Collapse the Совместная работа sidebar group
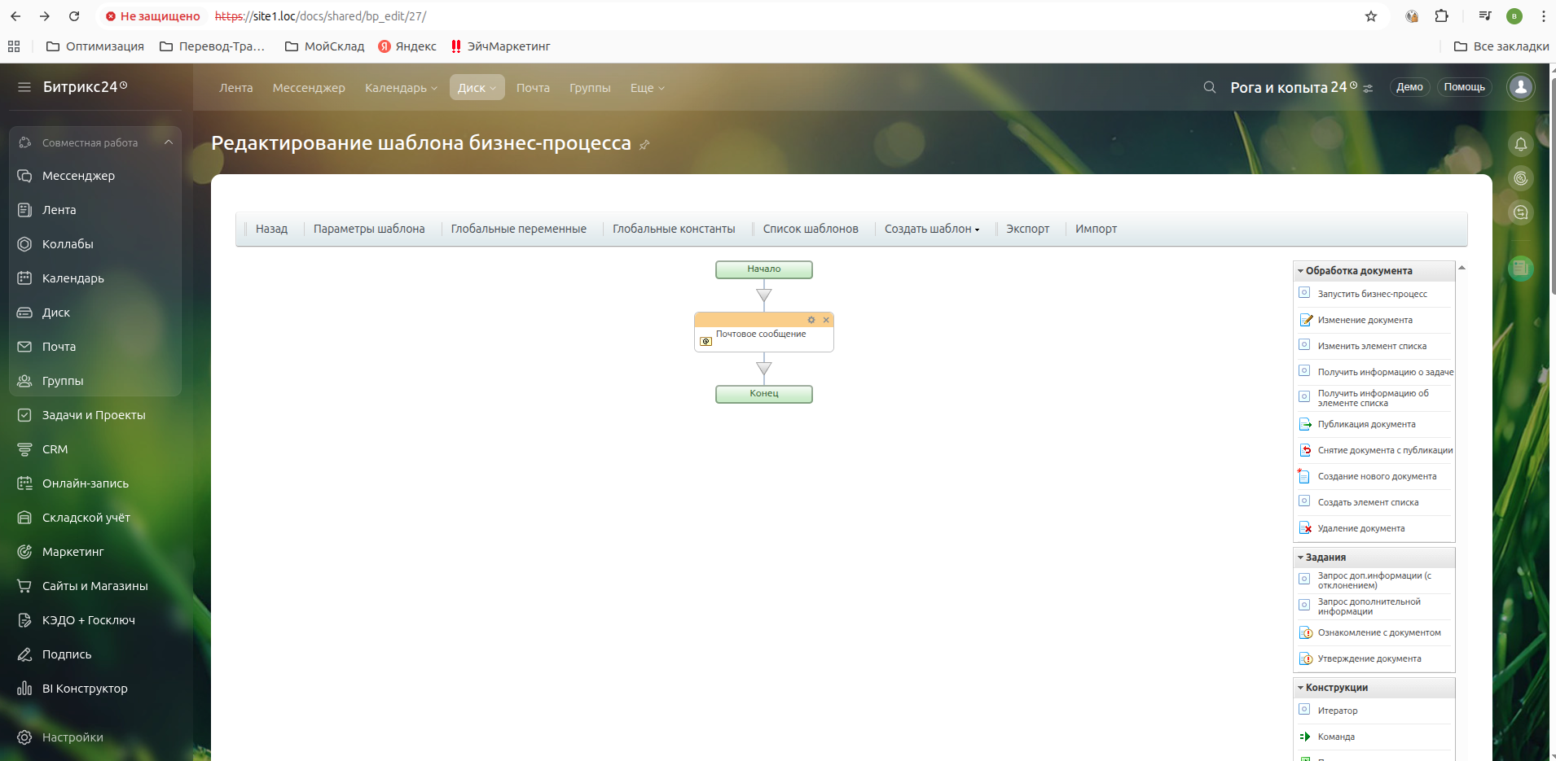This screenshot has height=761, width=1556. [x=168, y=142]
